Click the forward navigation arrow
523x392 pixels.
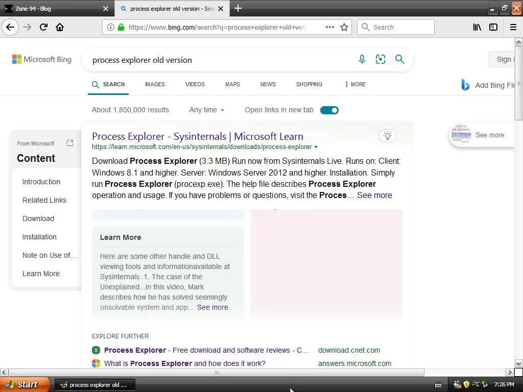(28, 27)
